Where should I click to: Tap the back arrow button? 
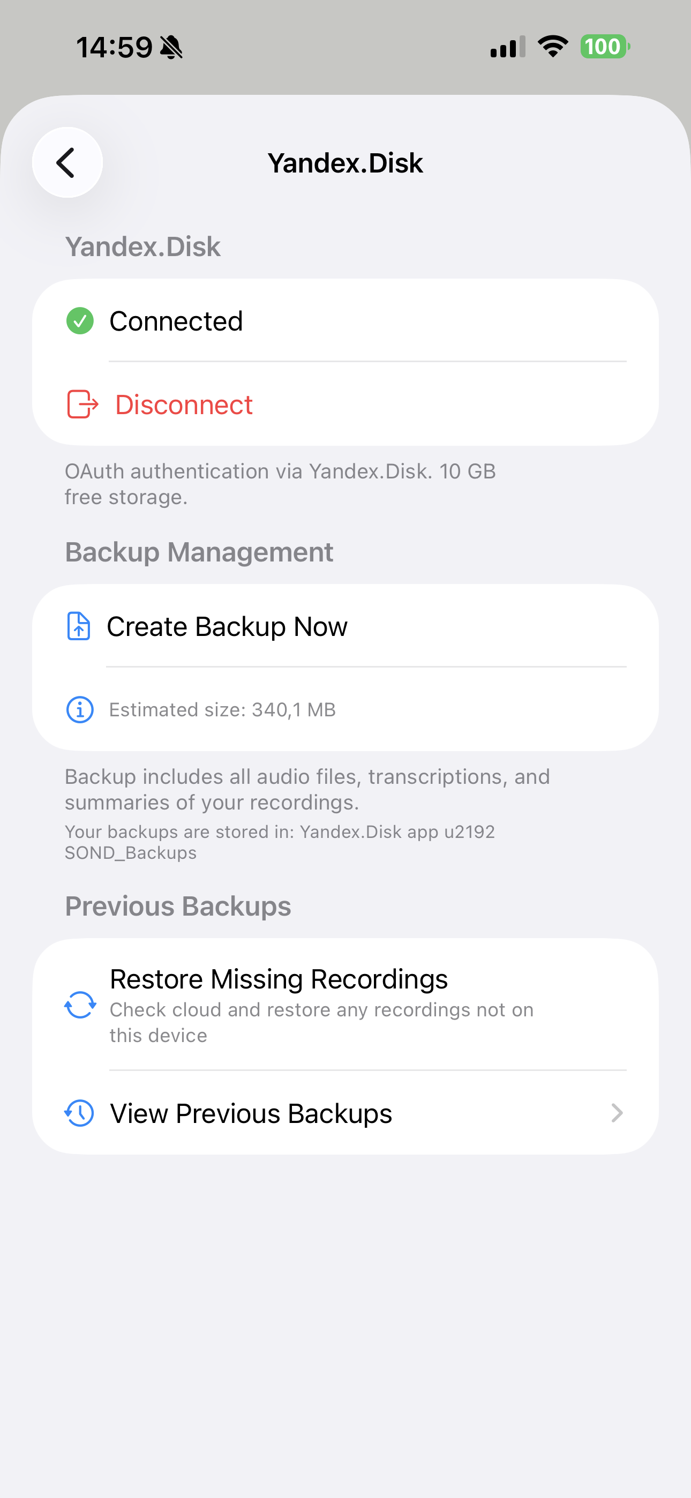67,162
